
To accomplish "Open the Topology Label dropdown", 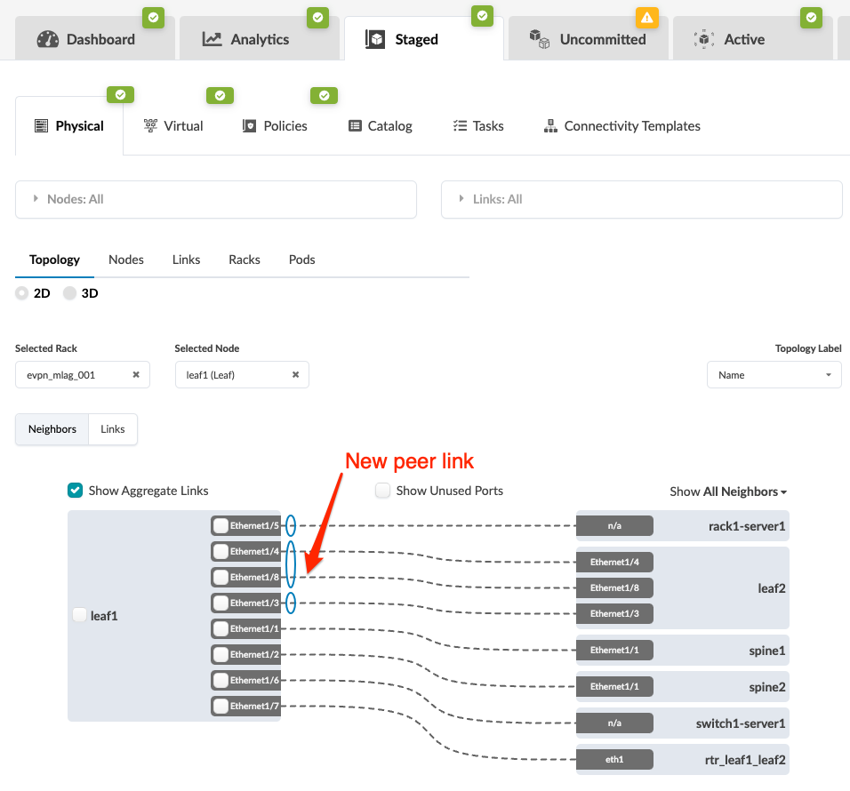I will tap(774, 375).
